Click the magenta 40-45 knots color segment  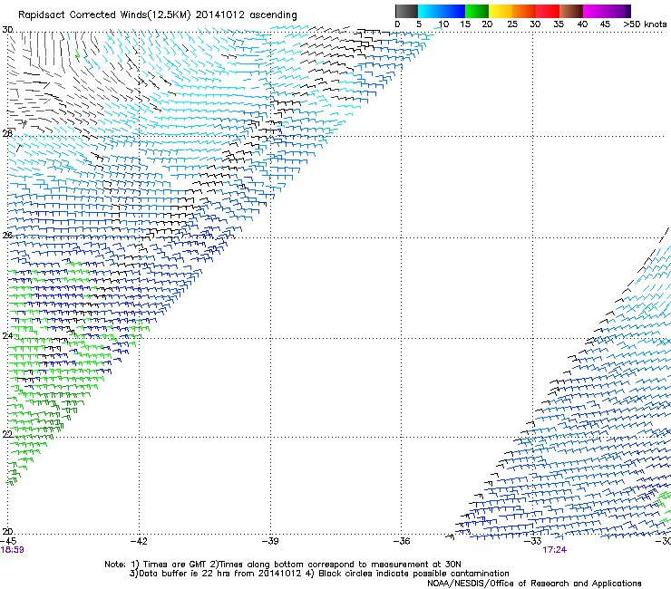pos(595,11)
